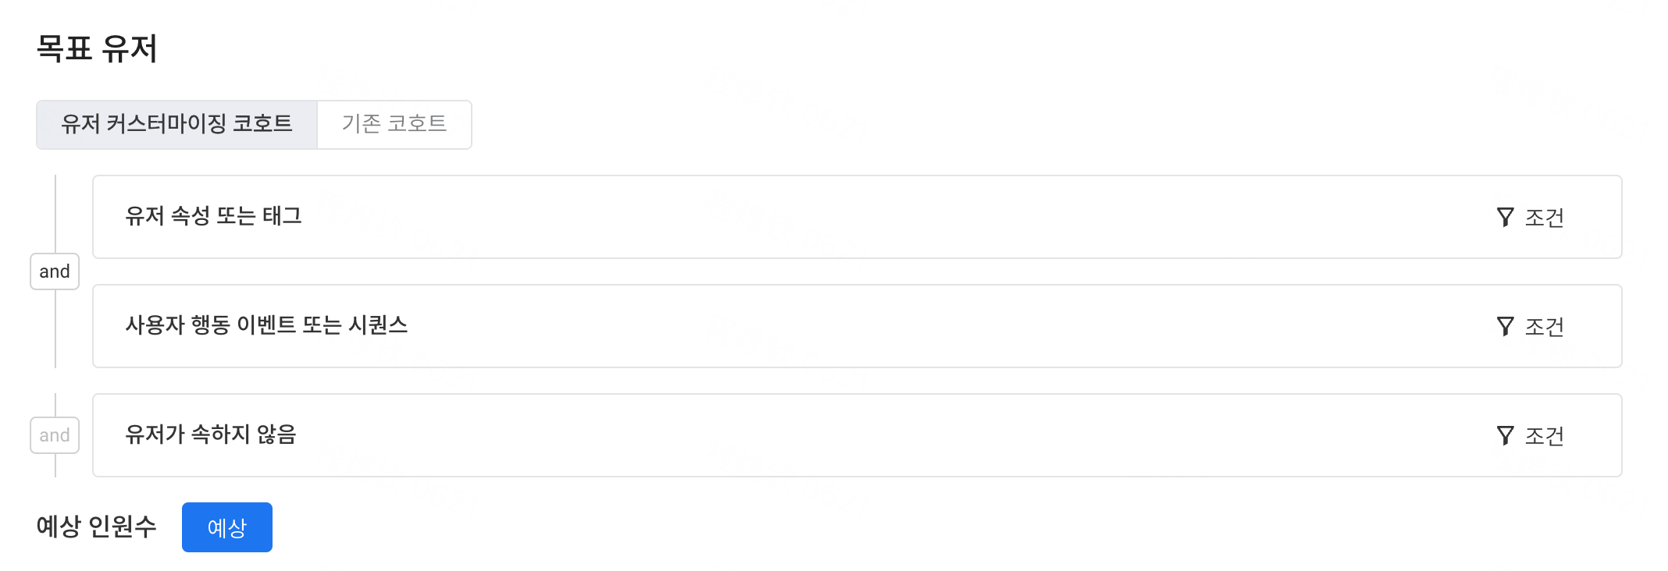Click the vertical connector line below upper 'and'
The width and height of the screenshot is (1668, 571).
55,328
